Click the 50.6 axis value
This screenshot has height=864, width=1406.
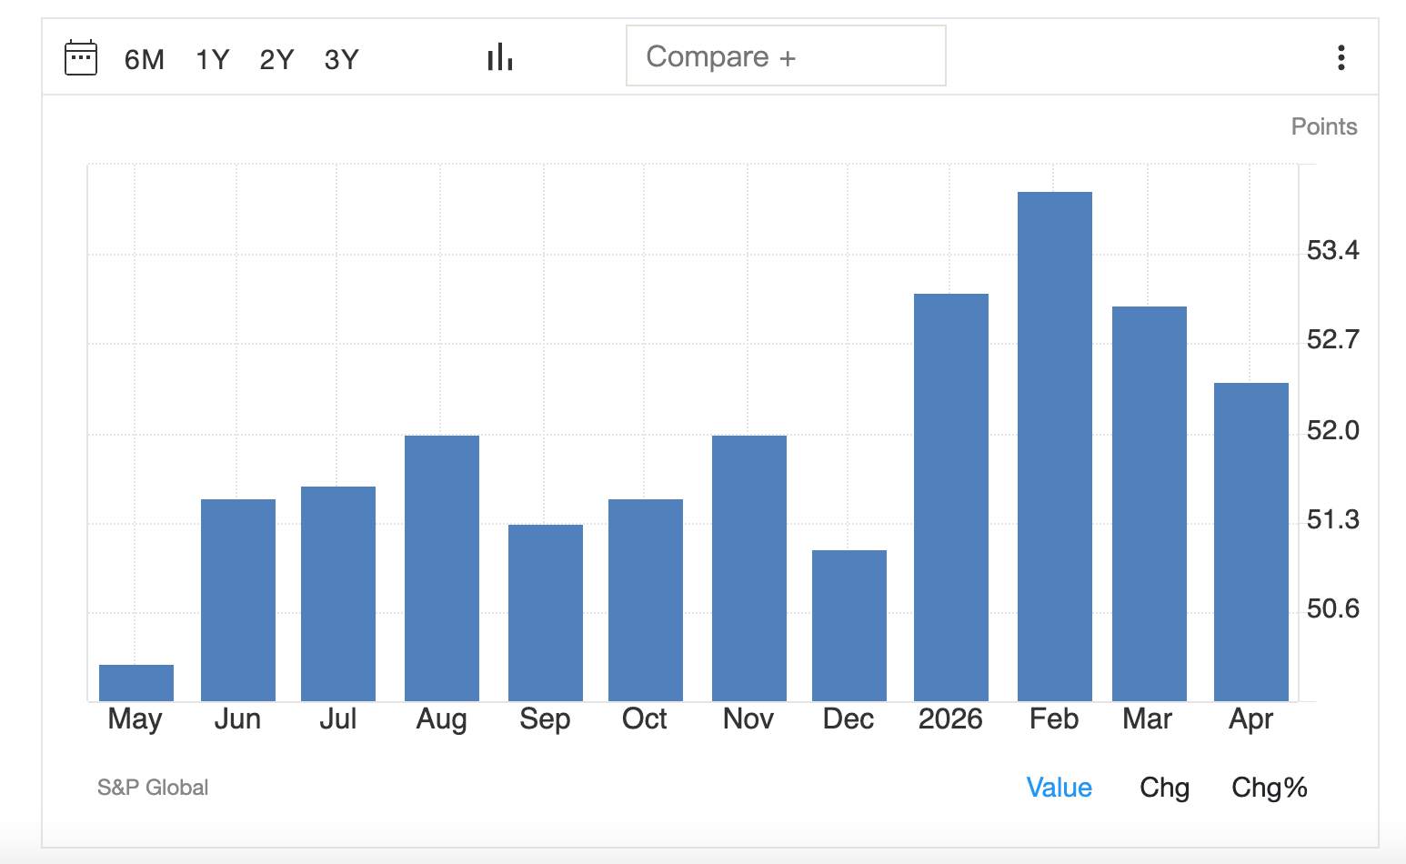point(1333,608)
